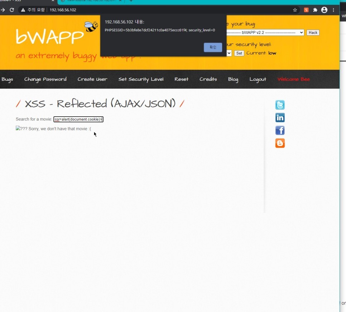This screenshot has width=346, height=312.
Task: Click Logout in the nav bar
Action: pos(258,79)
